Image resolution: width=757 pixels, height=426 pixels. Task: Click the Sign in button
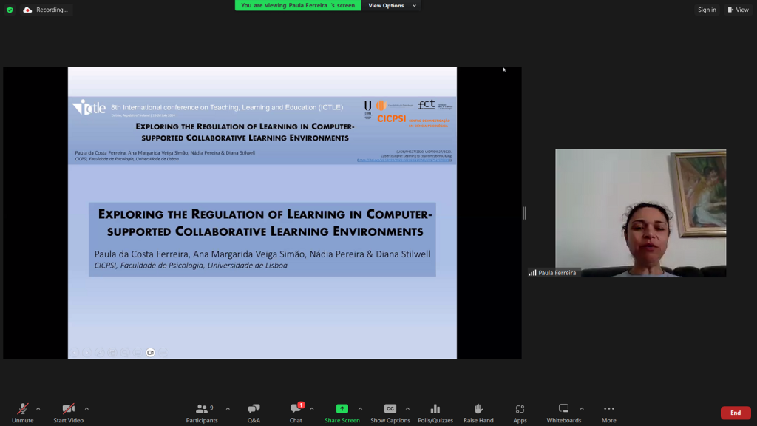(707, 10)
